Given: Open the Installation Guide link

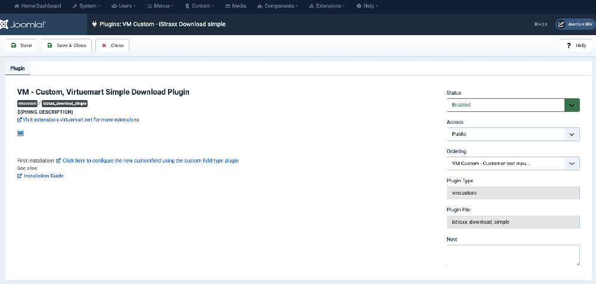Looking at the screenshot, I should coord(44,176).
